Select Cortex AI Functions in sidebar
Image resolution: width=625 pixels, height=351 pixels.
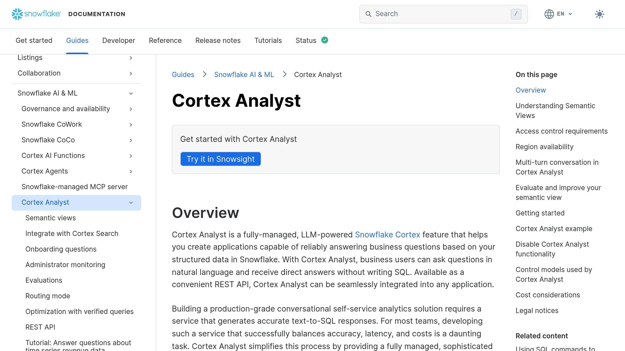(53, 155)
